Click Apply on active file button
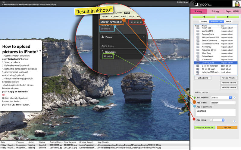Screen dimensions: 241x150 coord(205,127)
